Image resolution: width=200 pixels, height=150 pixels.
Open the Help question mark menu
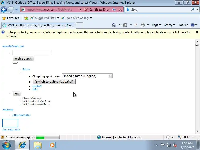tap(194, 25)
